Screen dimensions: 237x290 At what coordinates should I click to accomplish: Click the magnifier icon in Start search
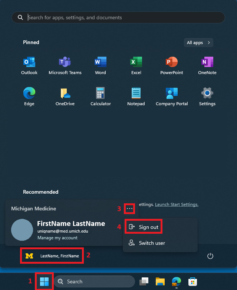(20, 17)
